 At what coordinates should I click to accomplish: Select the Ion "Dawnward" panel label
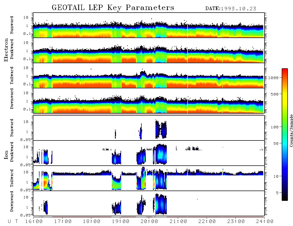tap(12, 201)
